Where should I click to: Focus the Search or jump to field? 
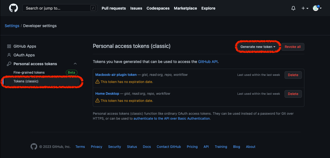coord(60,8)
